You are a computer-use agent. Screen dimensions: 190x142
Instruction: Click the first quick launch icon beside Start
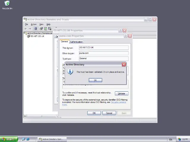tap(23, 139)
